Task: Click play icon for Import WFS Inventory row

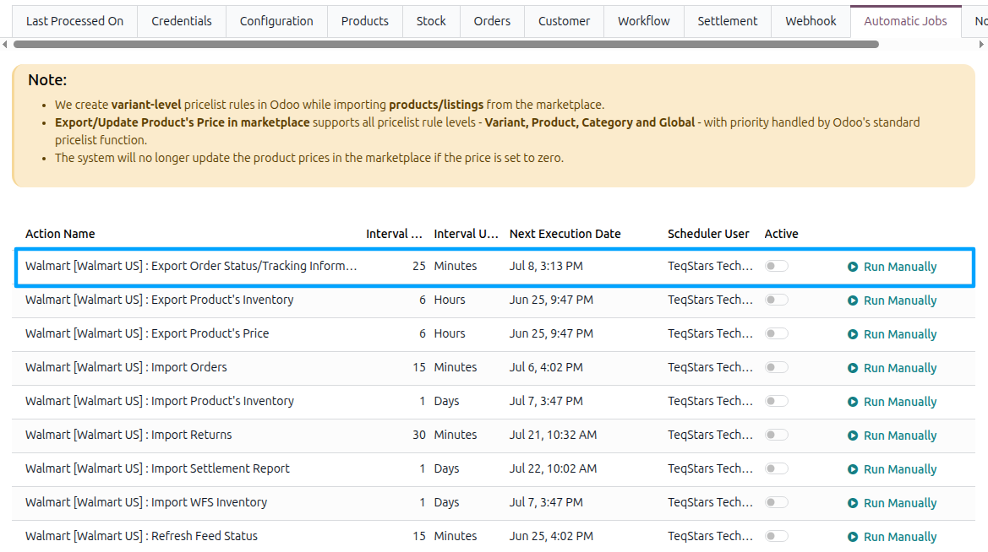Action: tap(853, 503)
